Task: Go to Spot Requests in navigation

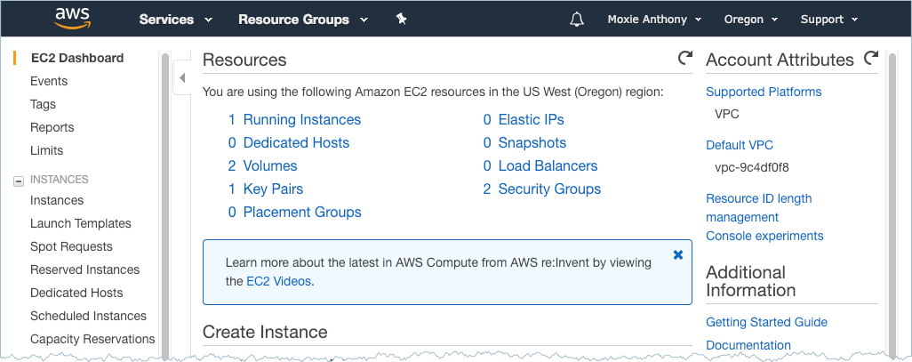Action: point(71,246)
